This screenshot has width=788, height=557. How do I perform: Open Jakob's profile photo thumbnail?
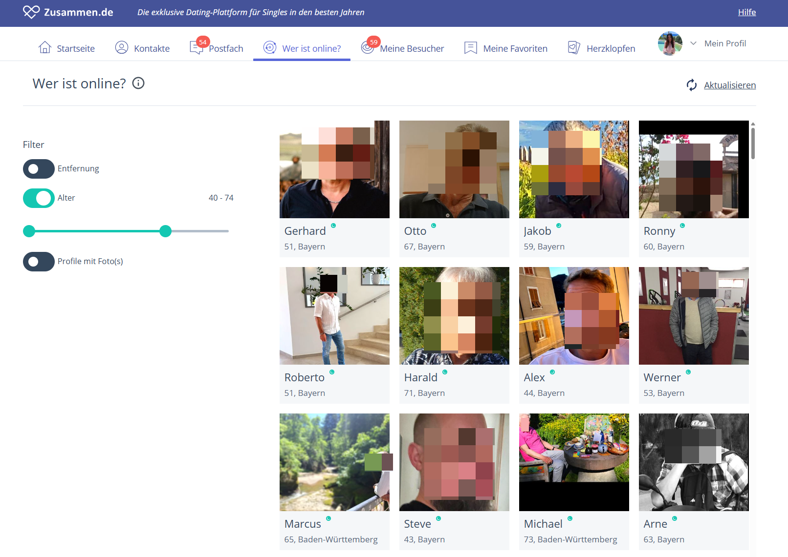click(x=574, y=169)
